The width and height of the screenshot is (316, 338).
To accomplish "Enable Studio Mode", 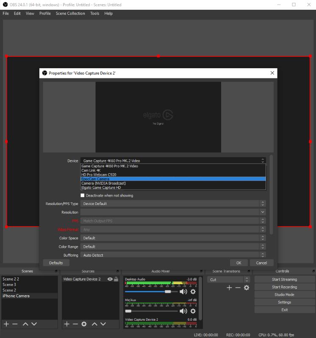I will pyautogui.click(x=285, y=294).
